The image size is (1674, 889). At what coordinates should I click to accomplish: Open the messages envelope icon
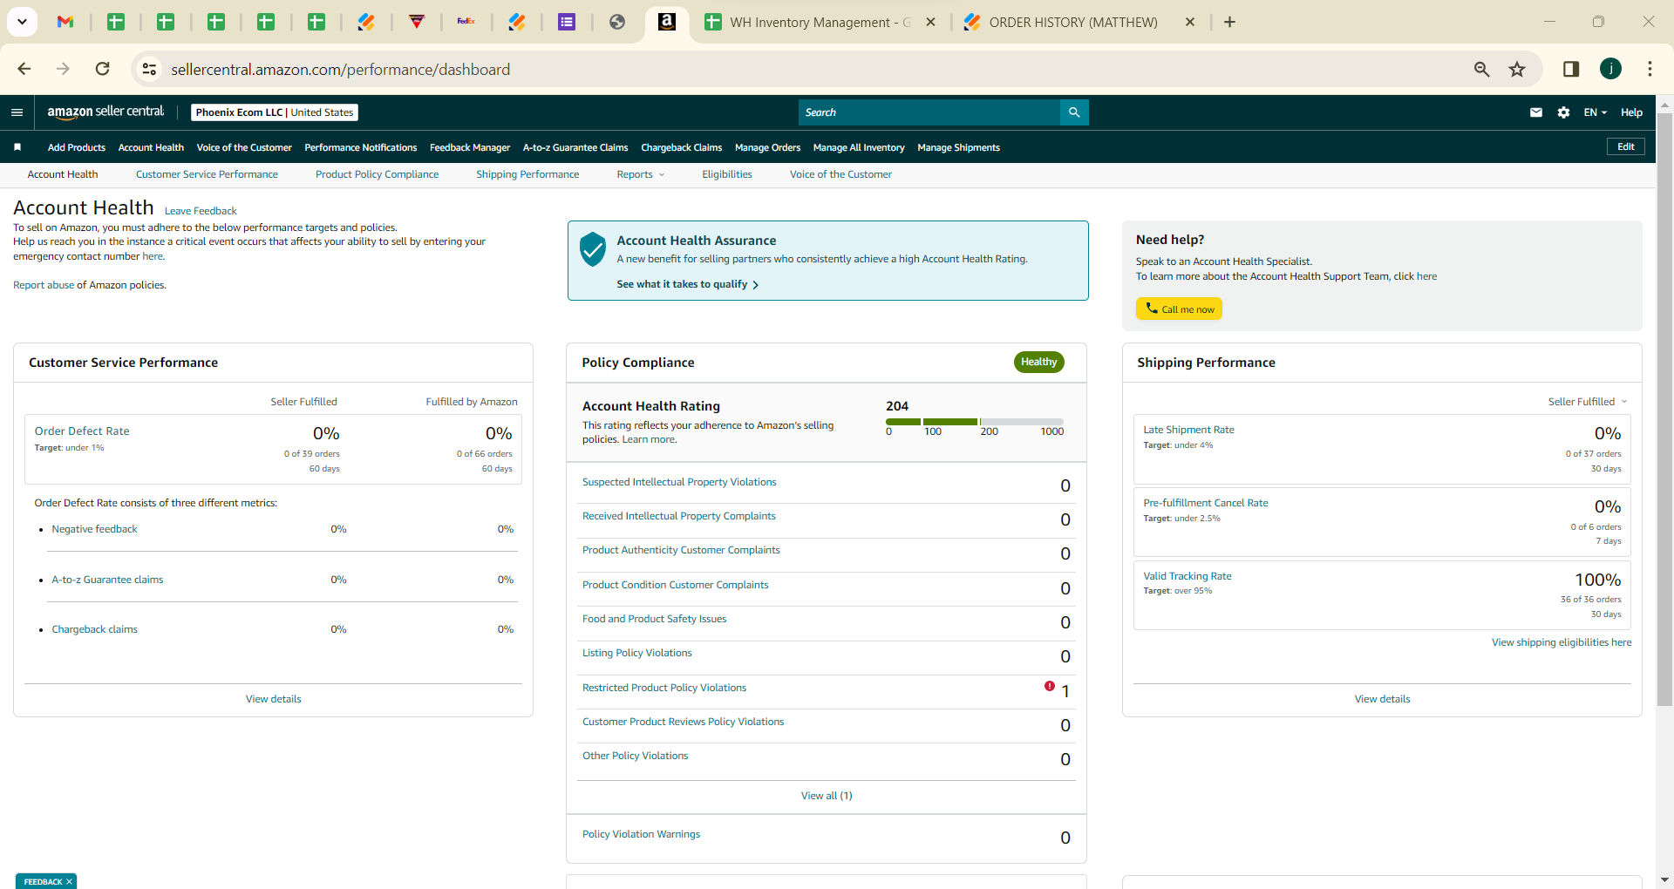pos(1536,112)
